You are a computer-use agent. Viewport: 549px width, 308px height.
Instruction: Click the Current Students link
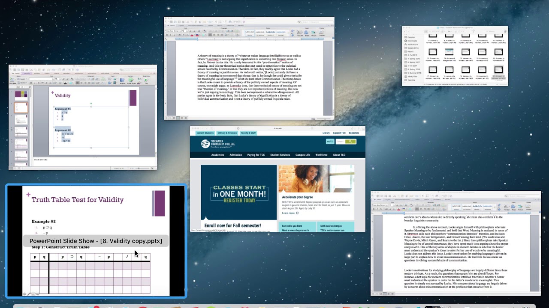(x=205, y=133)
